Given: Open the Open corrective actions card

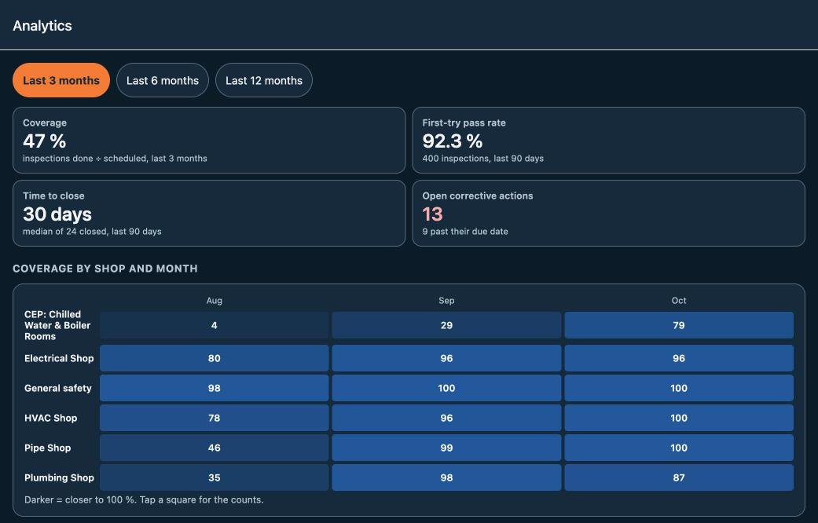Looking at the screenshot, I should coord(608,214).
